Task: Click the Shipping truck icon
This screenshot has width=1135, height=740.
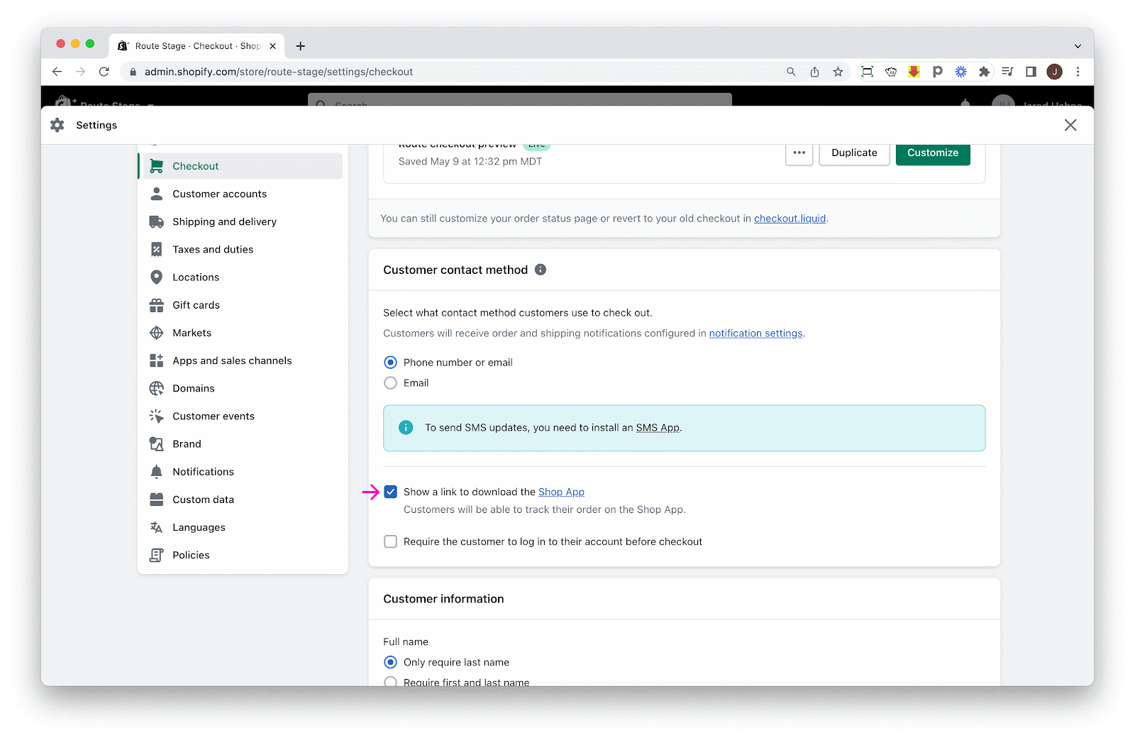Action: (157, 221)
